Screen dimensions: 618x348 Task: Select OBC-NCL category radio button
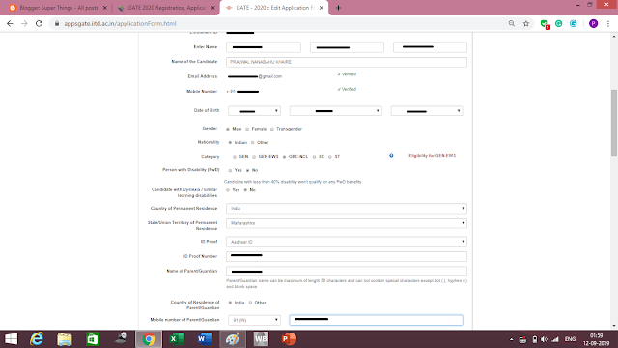[284, 157]
